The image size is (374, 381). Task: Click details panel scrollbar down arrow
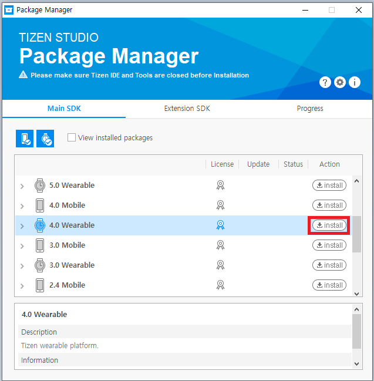point(356,364)
